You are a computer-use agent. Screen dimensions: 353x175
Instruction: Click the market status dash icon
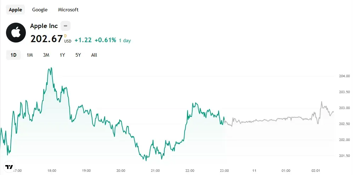(66, 26)
